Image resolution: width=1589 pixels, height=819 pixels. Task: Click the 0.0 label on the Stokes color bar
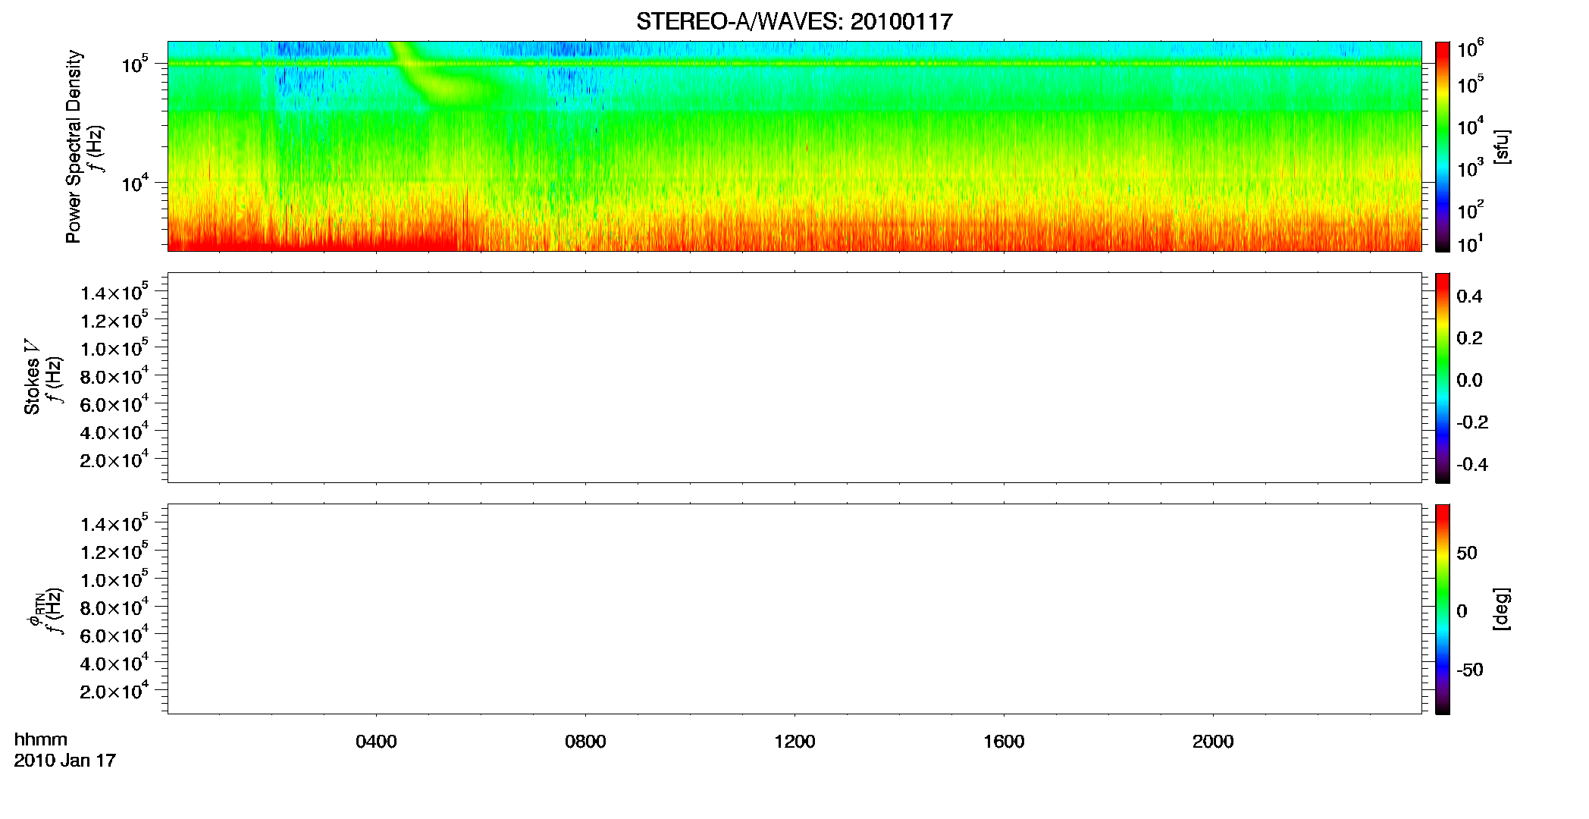click(x=1469, y=380)
